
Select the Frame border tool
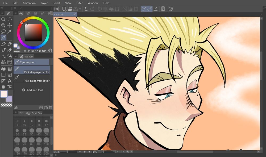(10, 75)
